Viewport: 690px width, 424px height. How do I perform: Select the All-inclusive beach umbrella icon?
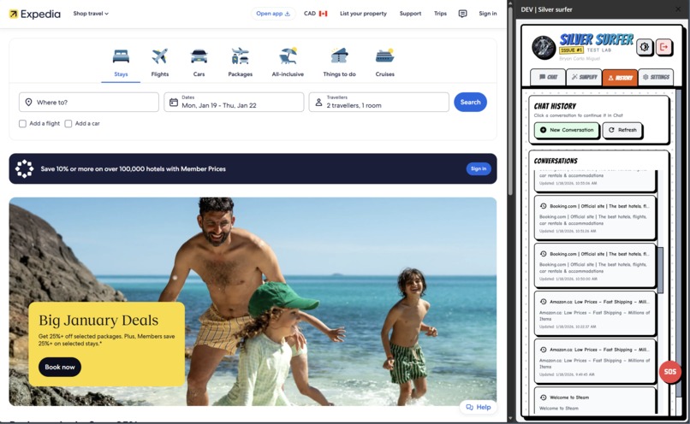click(288, 62)
